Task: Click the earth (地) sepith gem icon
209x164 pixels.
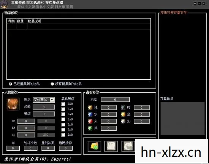Action: pyautogui.click(x=90, y=108)
